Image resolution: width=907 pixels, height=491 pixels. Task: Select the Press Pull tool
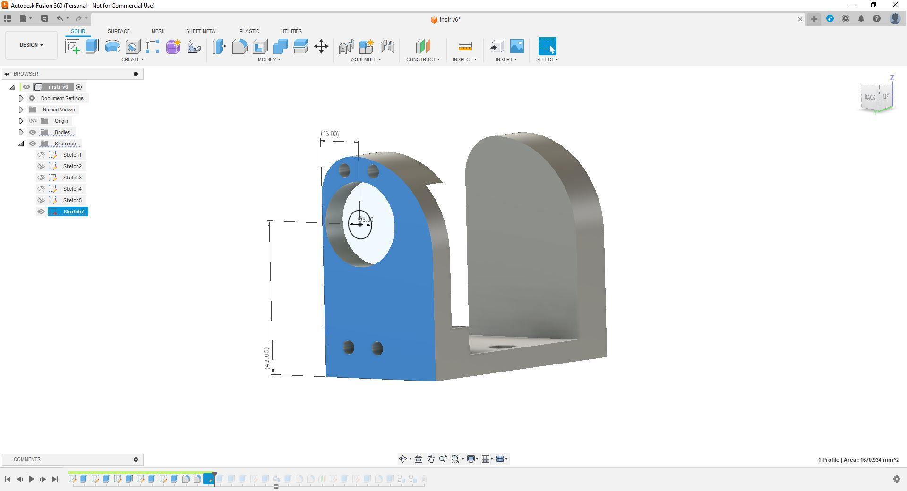coord(219,46)
